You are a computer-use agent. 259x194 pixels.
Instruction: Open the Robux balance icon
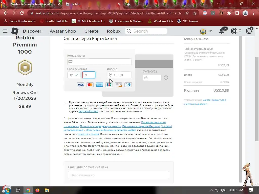click(234, 31)
